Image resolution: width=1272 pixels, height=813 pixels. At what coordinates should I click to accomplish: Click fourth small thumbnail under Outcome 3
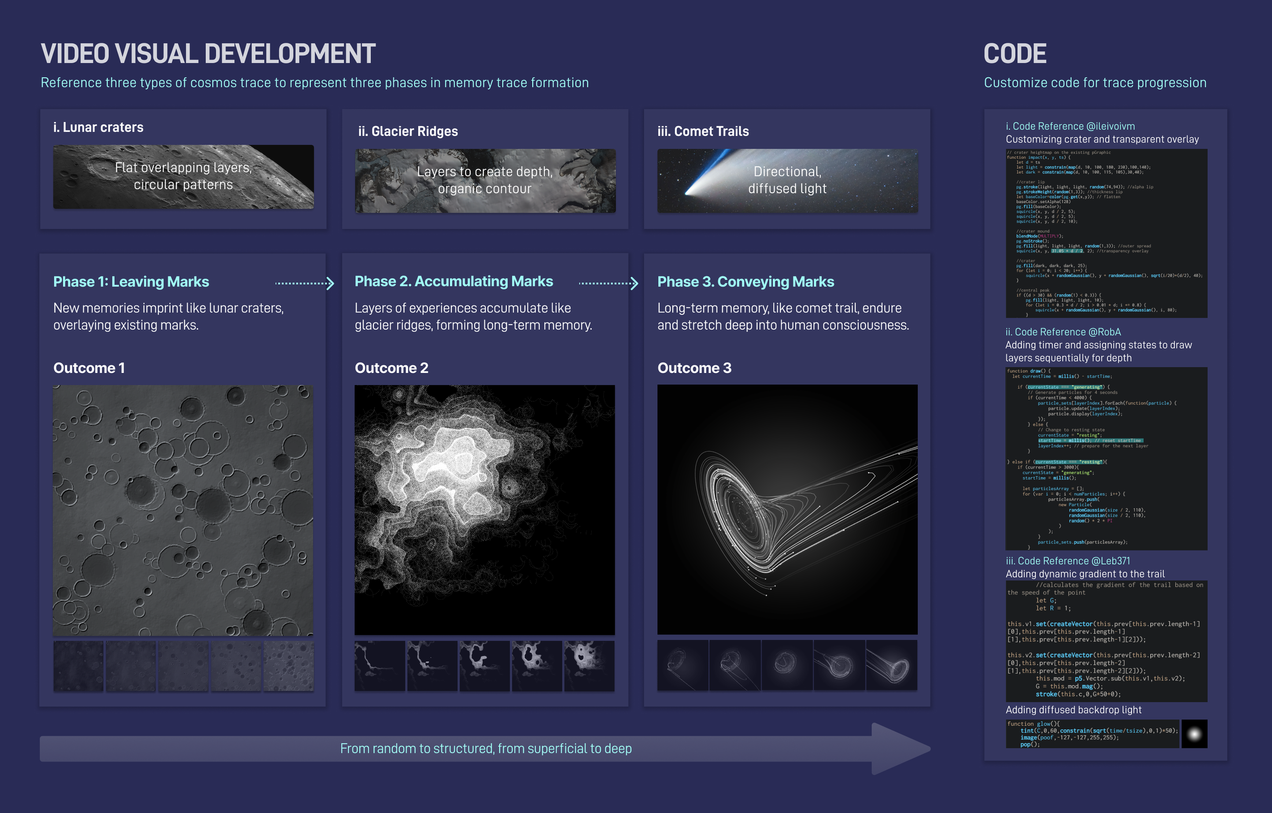(840, 665)
